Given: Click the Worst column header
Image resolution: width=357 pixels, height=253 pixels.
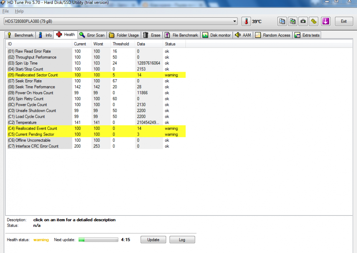Looking at the screenshot, I should (101, 44).
